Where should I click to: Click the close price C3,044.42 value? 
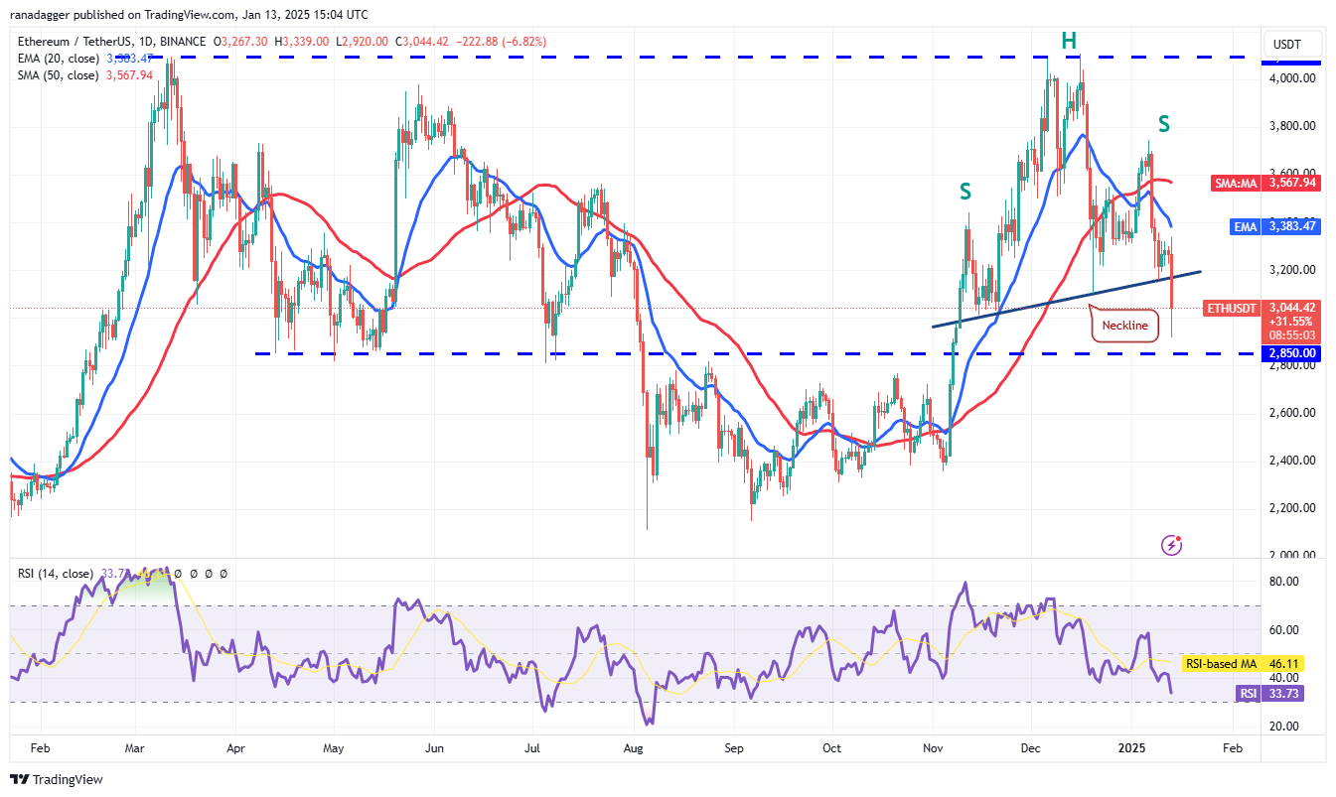coord(422,42)
